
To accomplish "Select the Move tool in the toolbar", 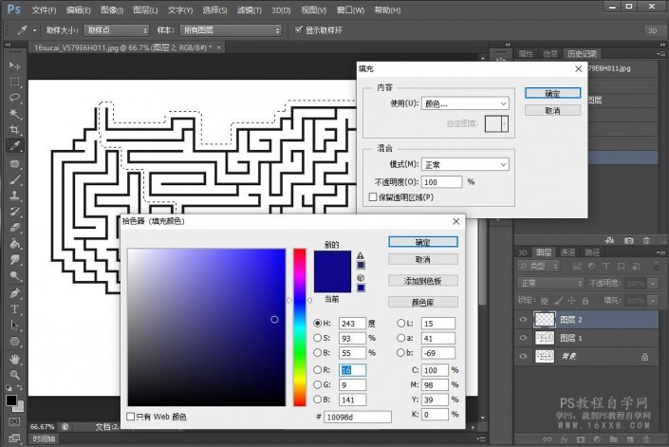I will [15, 65].
